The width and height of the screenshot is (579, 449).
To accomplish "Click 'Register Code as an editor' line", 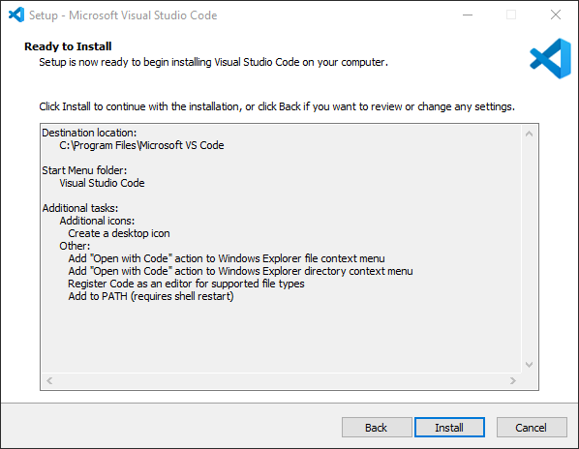I will (x=186, y=284).
